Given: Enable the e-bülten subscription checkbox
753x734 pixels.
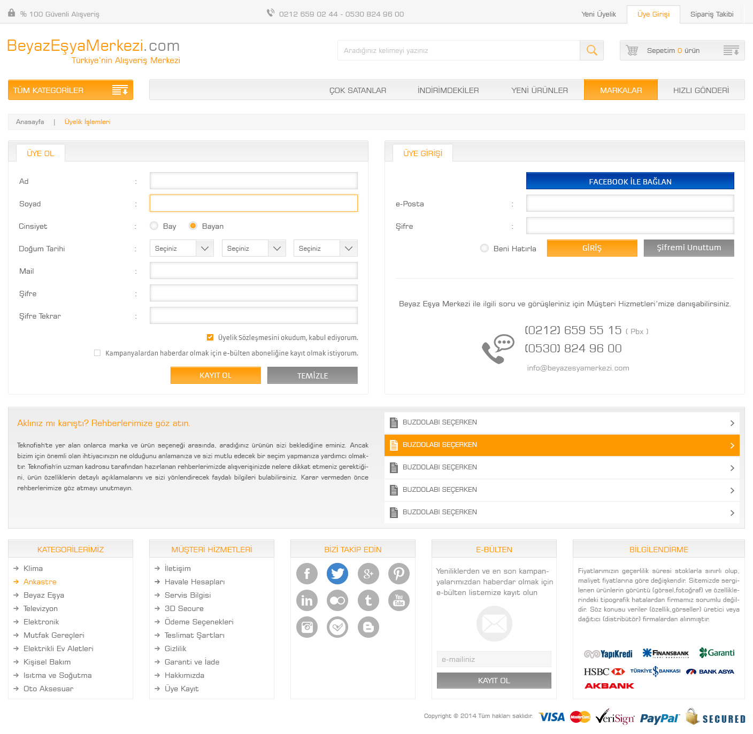Looking at the screenshot, I should (97, 353).
